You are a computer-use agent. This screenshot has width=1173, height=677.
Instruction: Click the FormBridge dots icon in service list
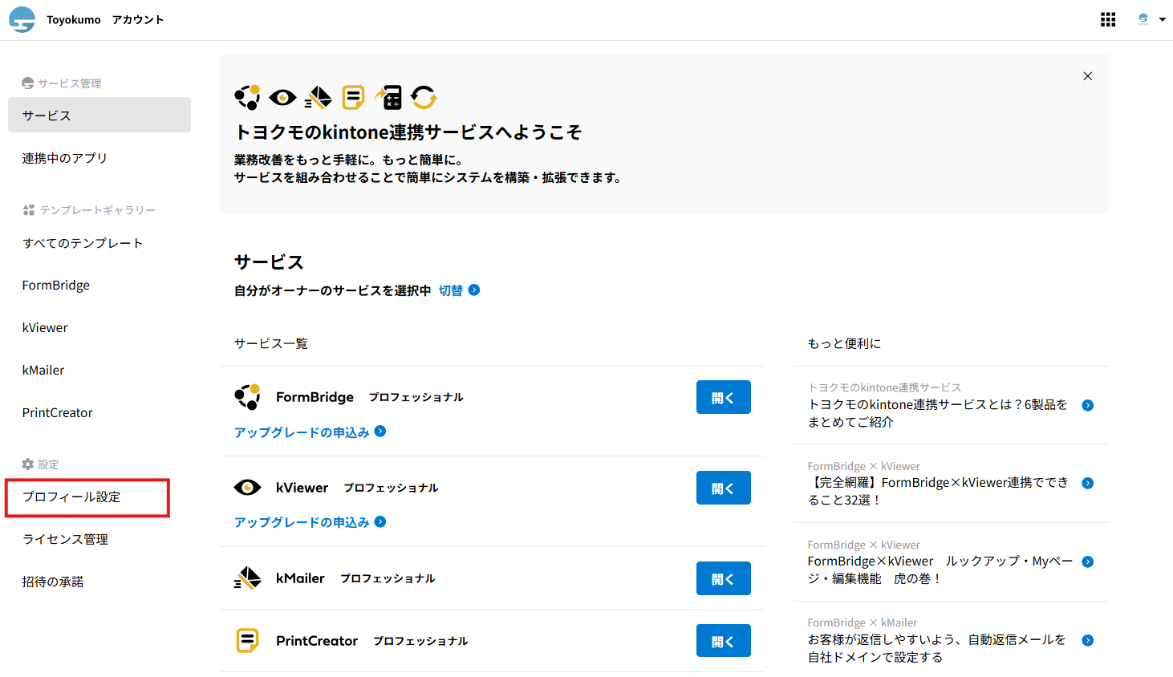pos(248,396)
